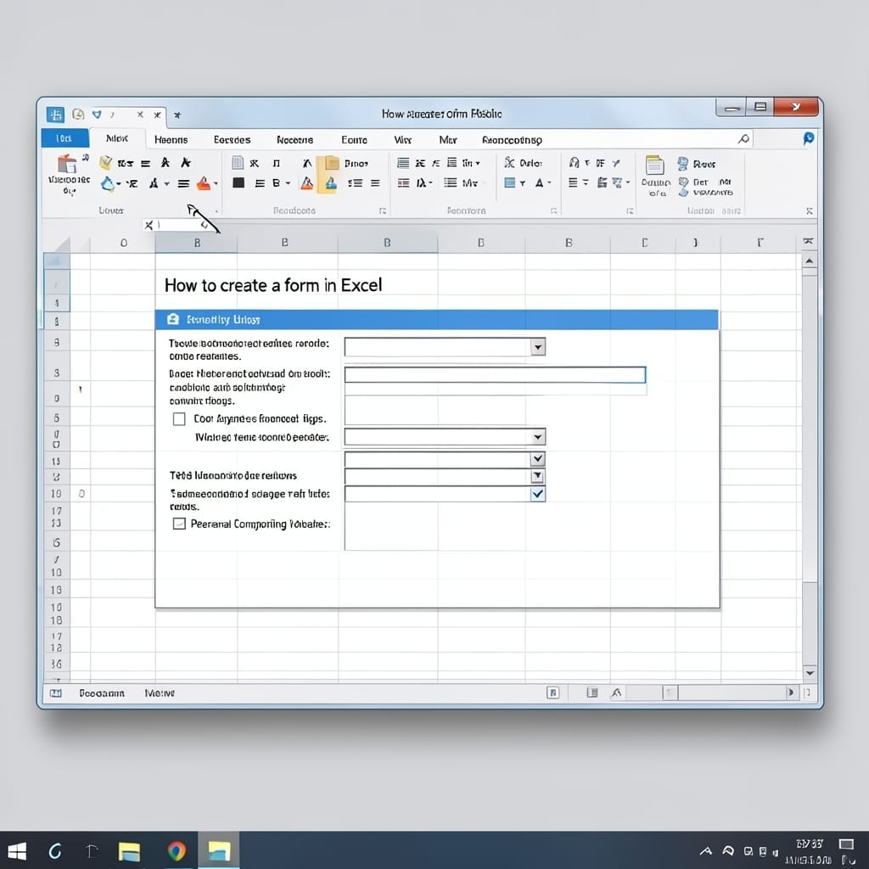869x869 pixels.
Task: Click the Excel app icon in title bar
Action: 55,115
